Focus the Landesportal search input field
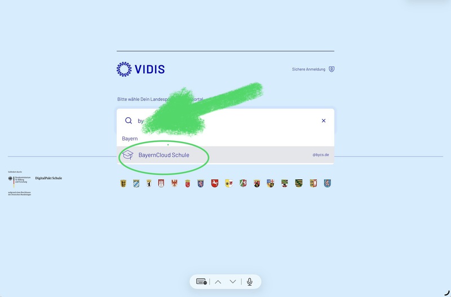This screenshot has height=297, width=451. click(x=225, y=121)
